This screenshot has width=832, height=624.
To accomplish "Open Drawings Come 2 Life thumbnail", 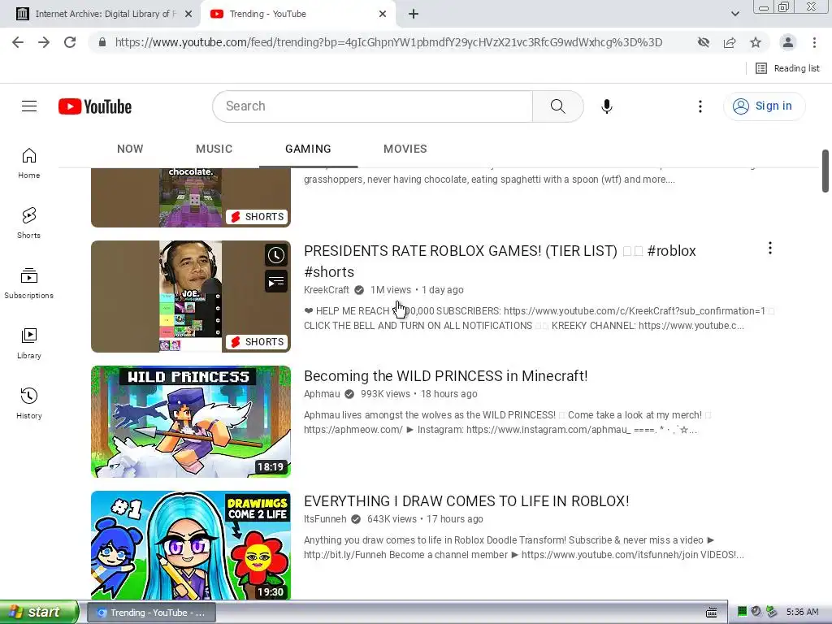I will 191,545.
